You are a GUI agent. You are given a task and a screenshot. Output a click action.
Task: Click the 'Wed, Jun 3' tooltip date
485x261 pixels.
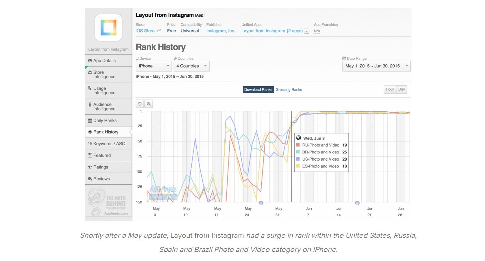(x=314, y=138)
